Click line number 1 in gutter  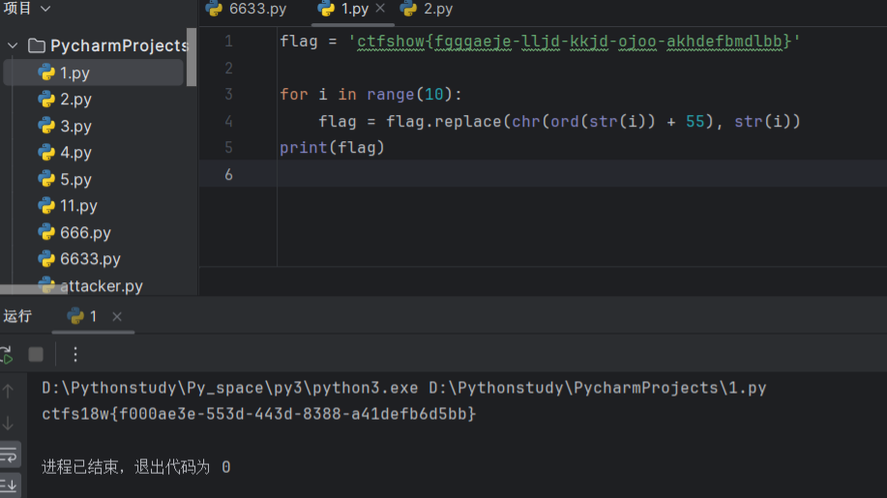tap(228, 42)
